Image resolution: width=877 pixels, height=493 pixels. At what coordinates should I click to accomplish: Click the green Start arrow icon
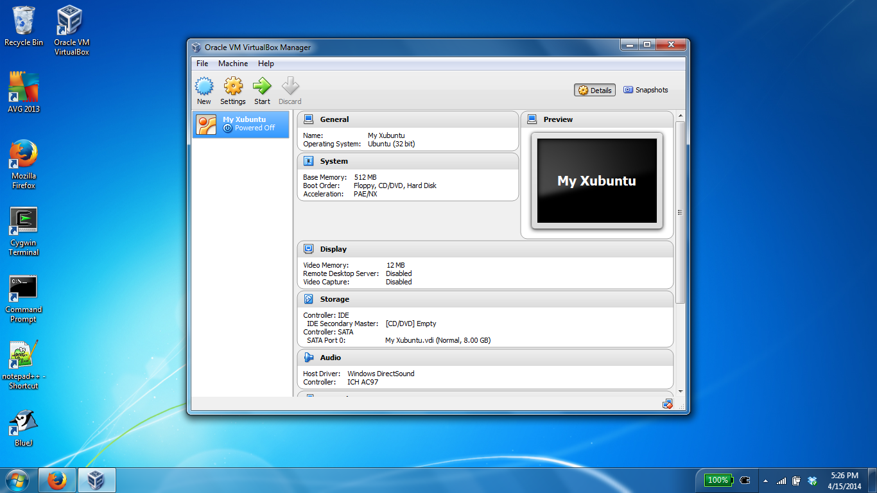(262, 86)
